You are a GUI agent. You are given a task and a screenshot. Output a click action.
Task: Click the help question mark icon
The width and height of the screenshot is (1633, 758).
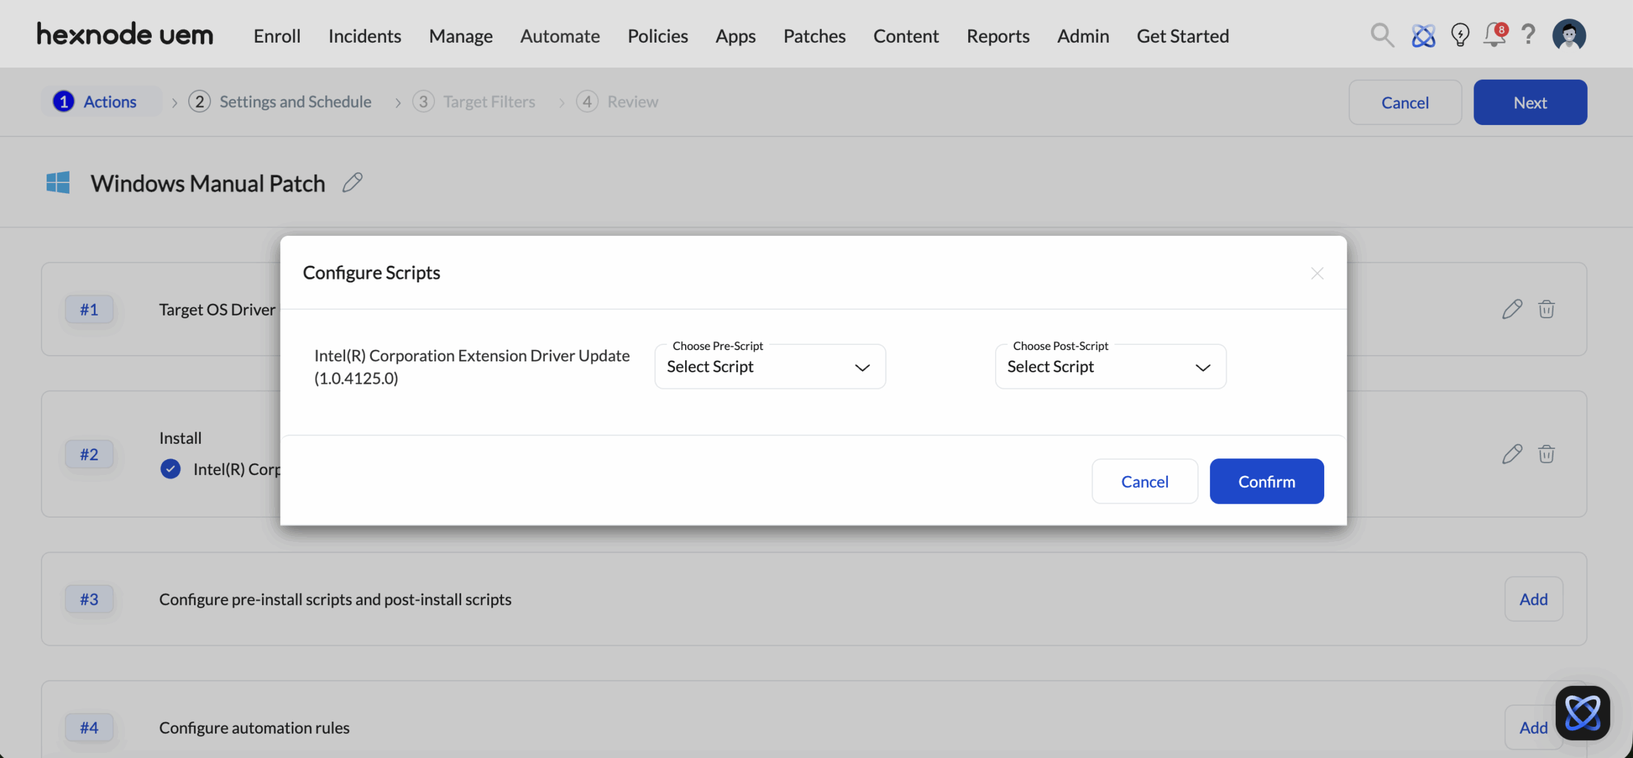pyautogui.click(x=1528, y=34)
